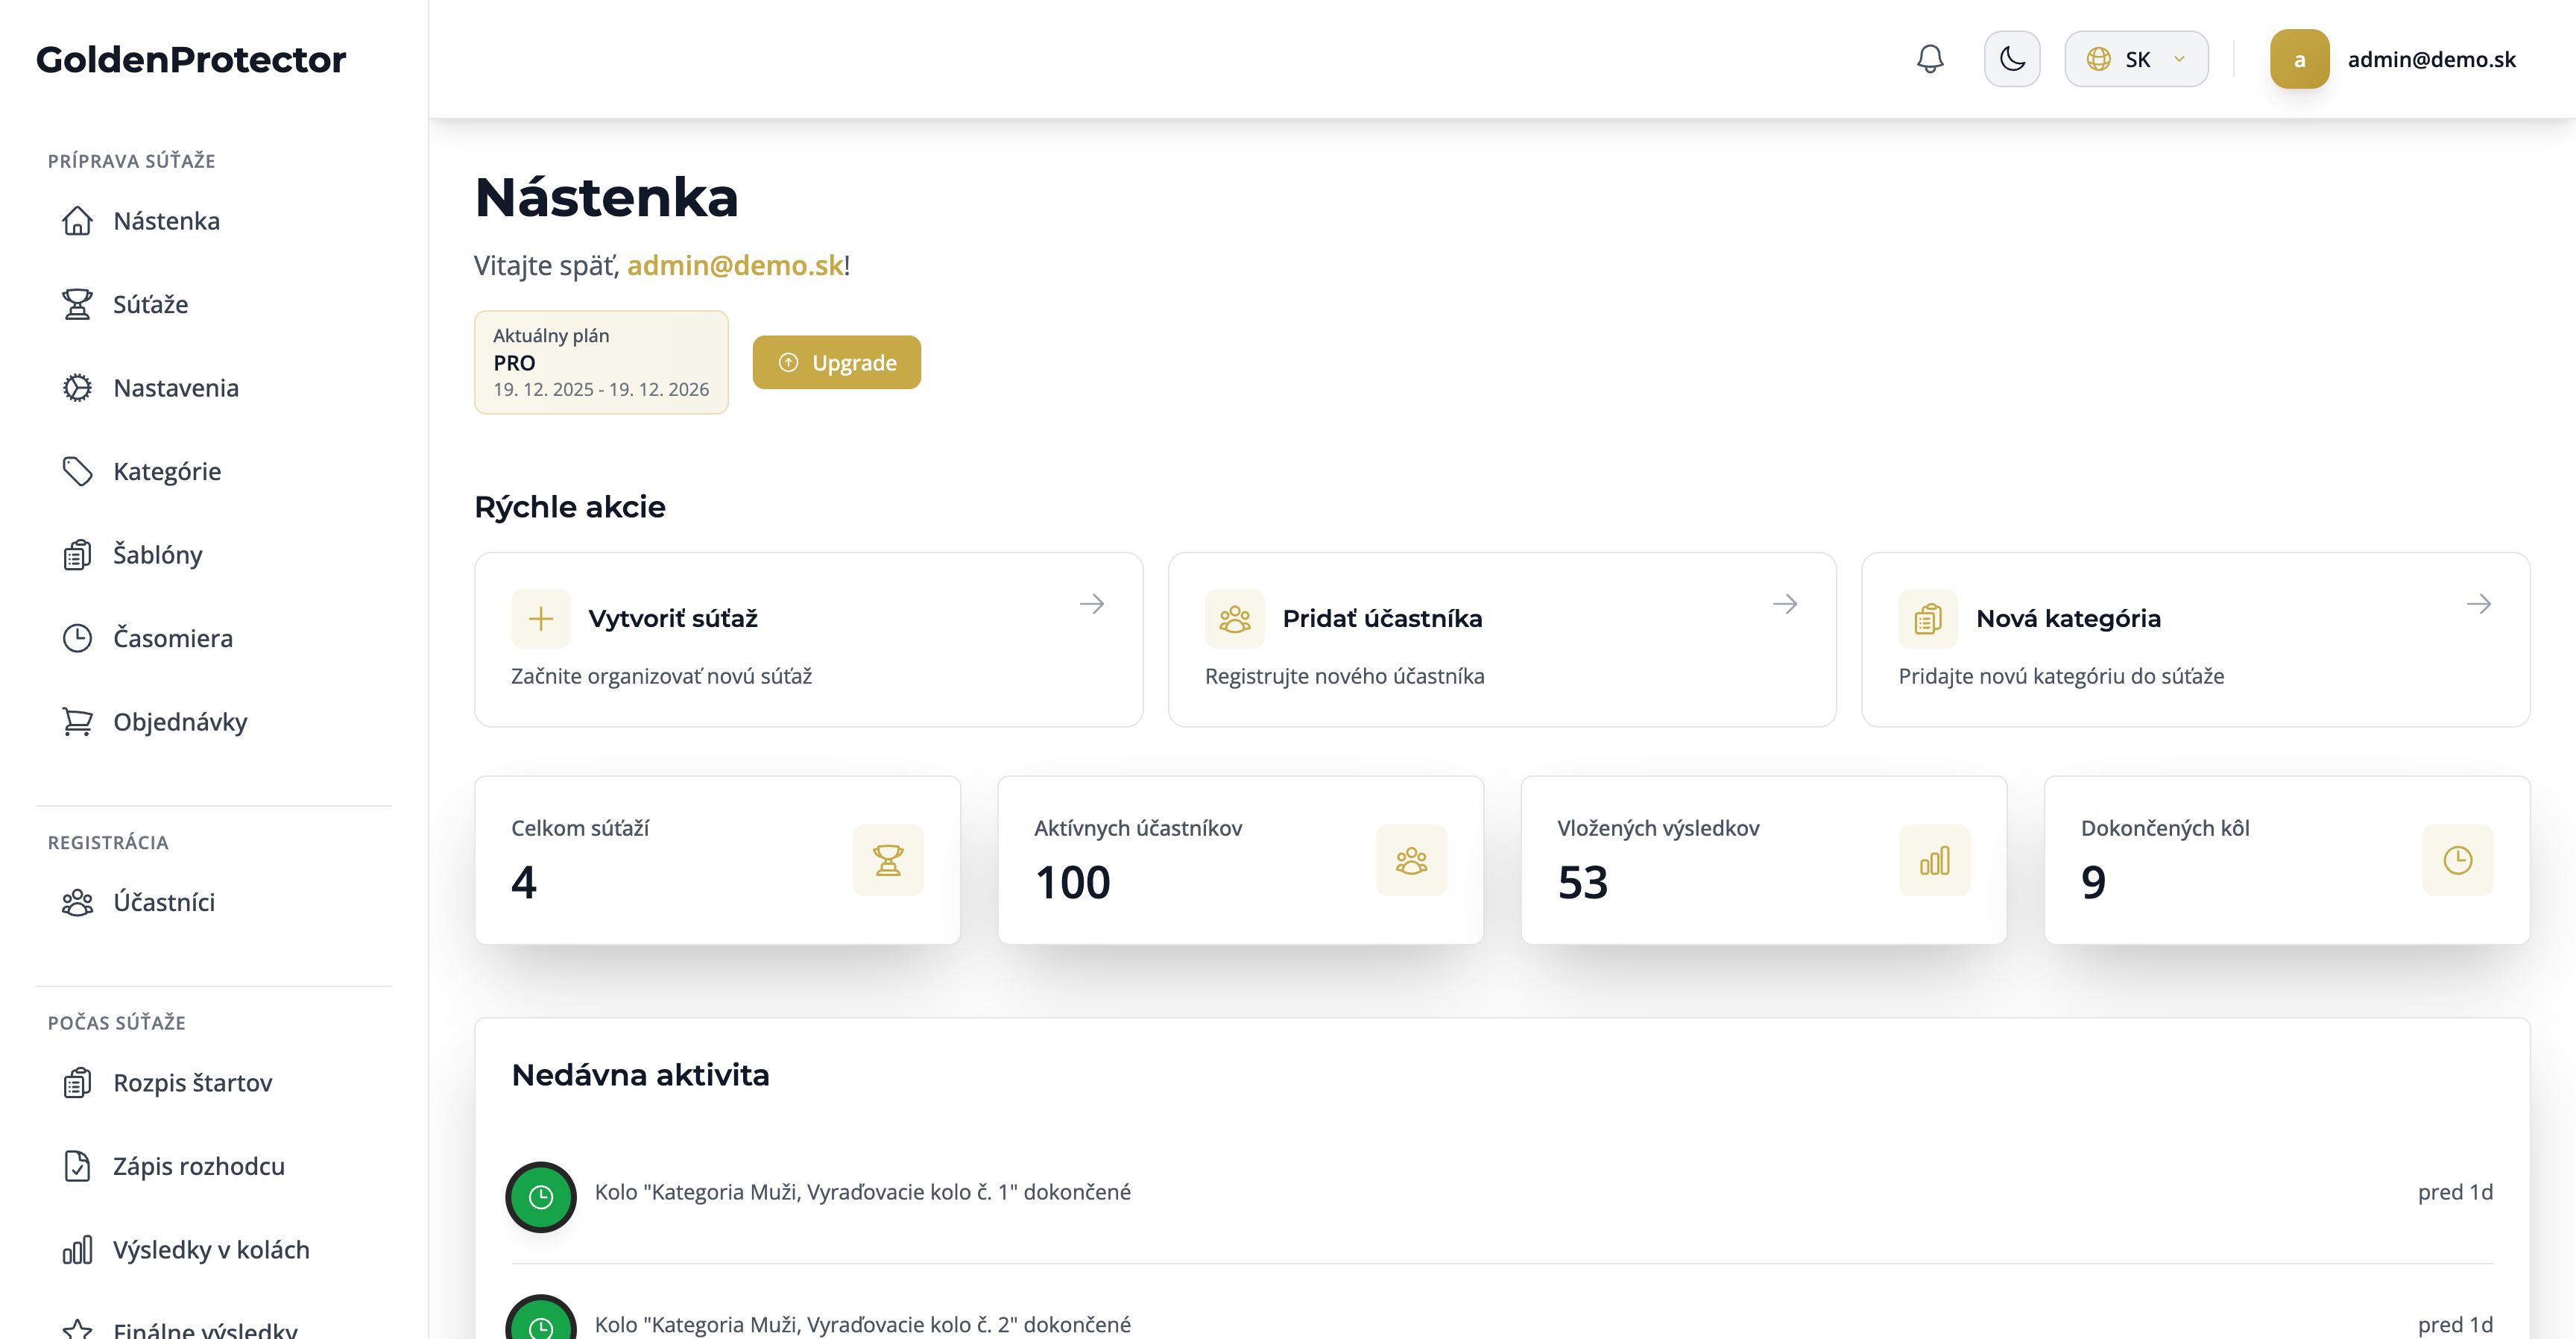Click the Kategórie tag icon
The width and height of the screenshot is (2576, 1339).
point(77,471)
